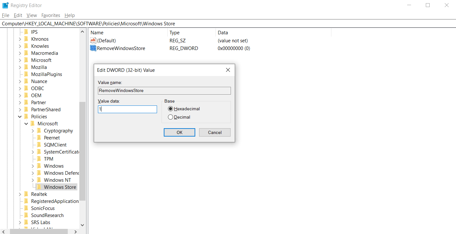
Task: Switch base to Decimal
Action: pyautogui.click(x=171, y=117)
